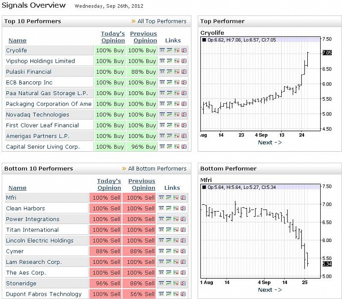The width and height of the screenshot is (342, 299).
Task: Open Paa Natural Gas Storage L.P.
Action: click(47, 93)
